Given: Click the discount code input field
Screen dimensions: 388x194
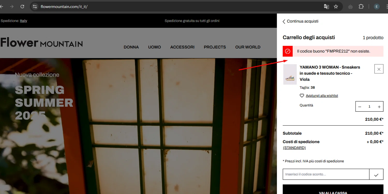Looking at the screenshot, I should (326, 174).
